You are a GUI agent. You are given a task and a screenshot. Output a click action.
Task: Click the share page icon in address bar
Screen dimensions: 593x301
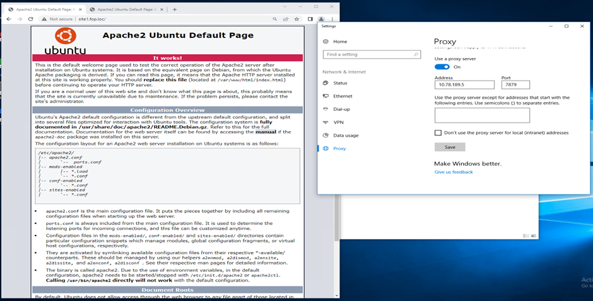[286, 20]
